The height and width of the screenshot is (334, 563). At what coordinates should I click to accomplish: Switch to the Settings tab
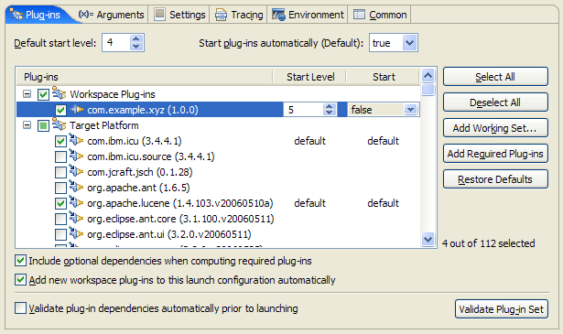(179, 15)
